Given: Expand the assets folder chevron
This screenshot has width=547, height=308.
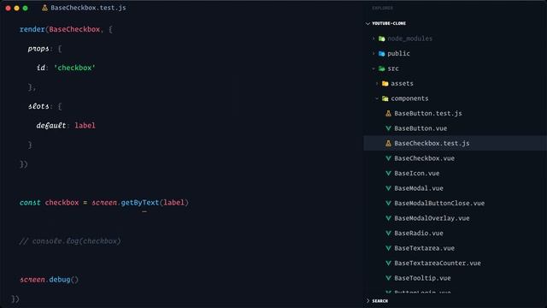Looking at the screenshot, I should point(377,84).
